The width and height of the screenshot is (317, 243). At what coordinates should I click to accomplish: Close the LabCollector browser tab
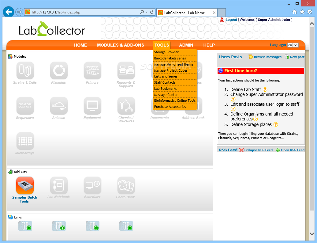click(x=214, y=13)
